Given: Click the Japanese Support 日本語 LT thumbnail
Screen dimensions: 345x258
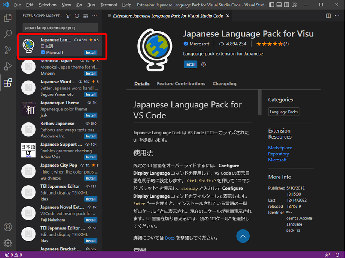Looking at the screenshot, I should (x=28, y=151).
